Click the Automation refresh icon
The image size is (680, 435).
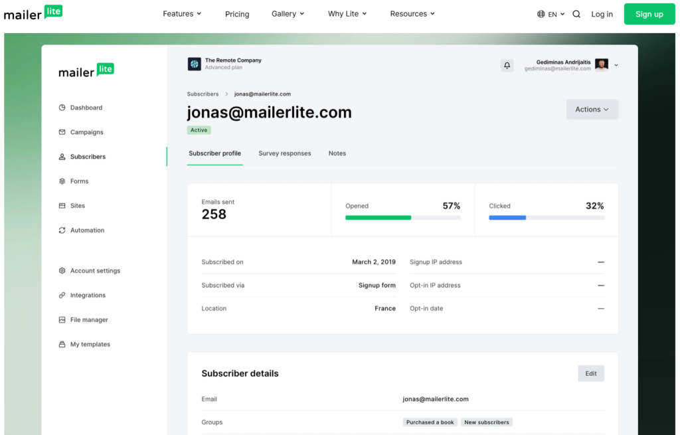point(62,230)
